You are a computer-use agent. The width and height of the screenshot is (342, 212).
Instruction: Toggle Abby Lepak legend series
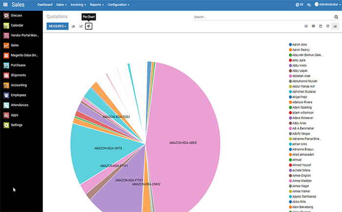(x=298, y=71)
